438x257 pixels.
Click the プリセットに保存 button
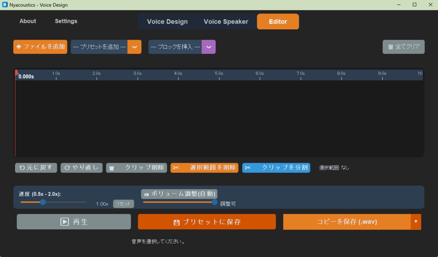tap(207, 222)
